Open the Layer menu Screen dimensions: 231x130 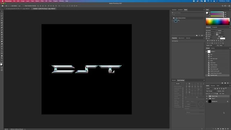click(x=27, y=1)
